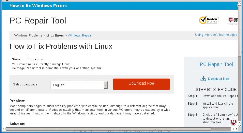Image resolution: width=243 pixels, height=133 pixels.
Task: Click the vertical scrollbar thumb
Action: [239, 30]
